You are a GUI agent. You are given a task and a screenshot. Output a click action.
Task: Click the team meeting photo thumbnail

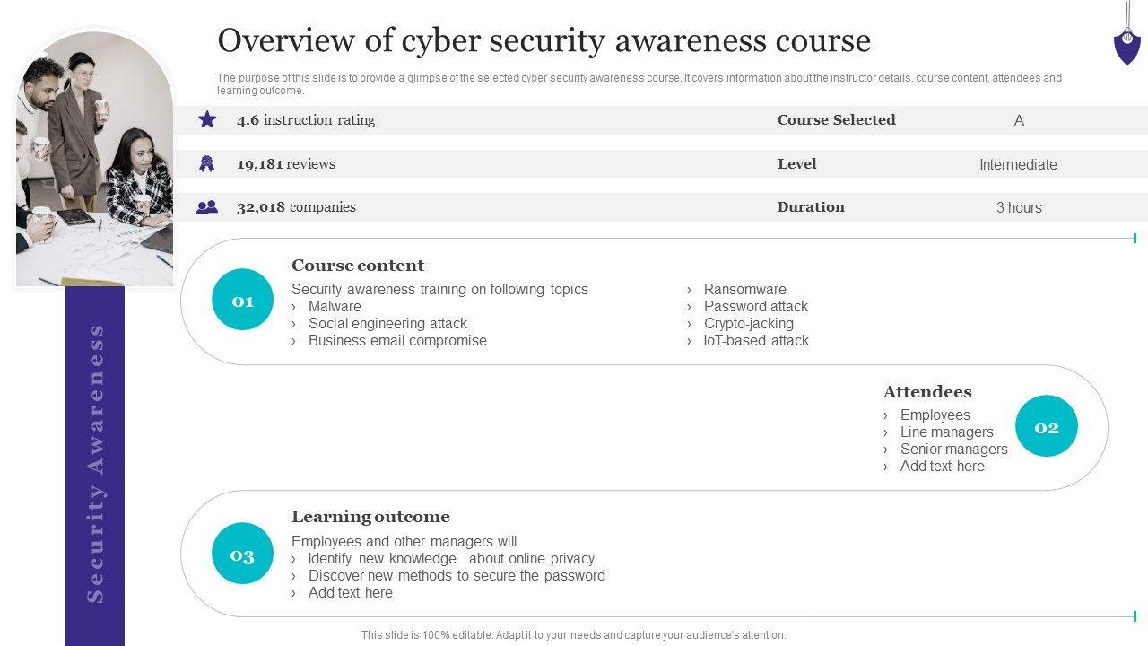coord(94,160)
